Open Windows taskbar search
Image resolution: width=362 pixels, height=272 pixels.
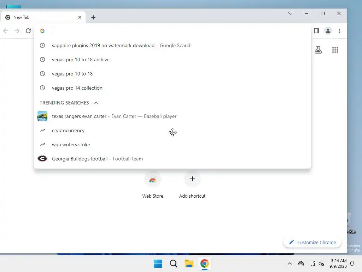coord(173,263)
